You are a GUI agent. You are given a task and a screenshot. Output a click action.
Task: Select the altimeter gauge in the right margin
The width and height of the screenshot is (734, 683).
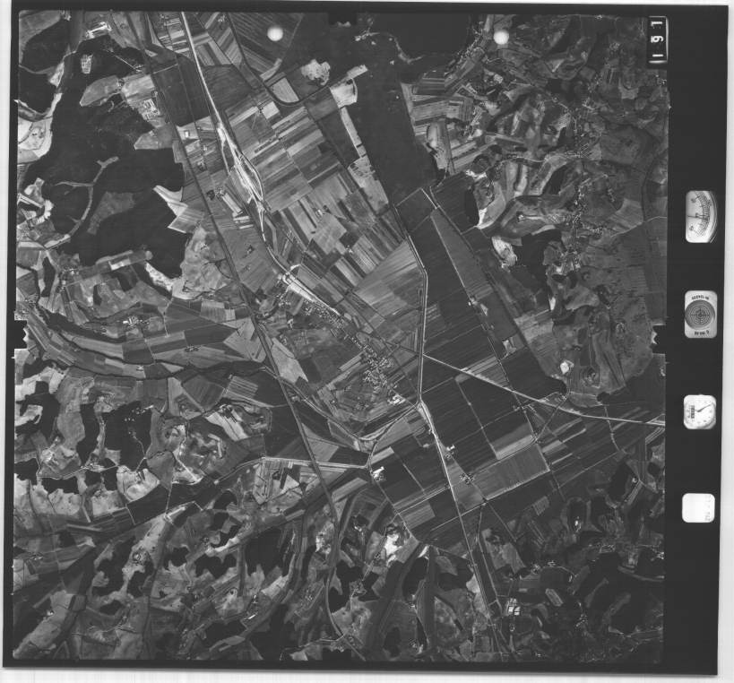point(700,217)
